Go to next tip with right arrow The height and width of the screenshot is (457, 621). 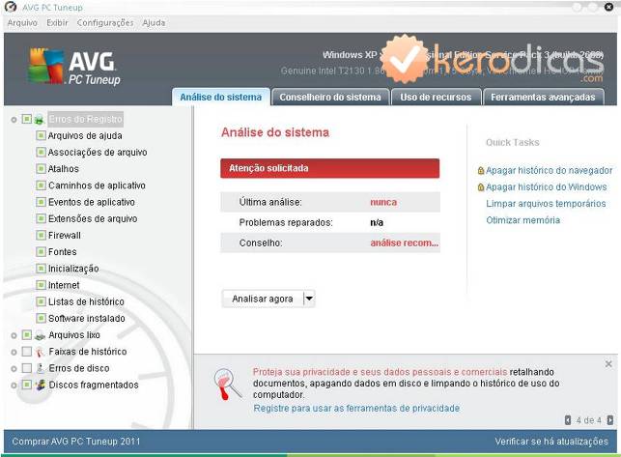coord(610,419)
